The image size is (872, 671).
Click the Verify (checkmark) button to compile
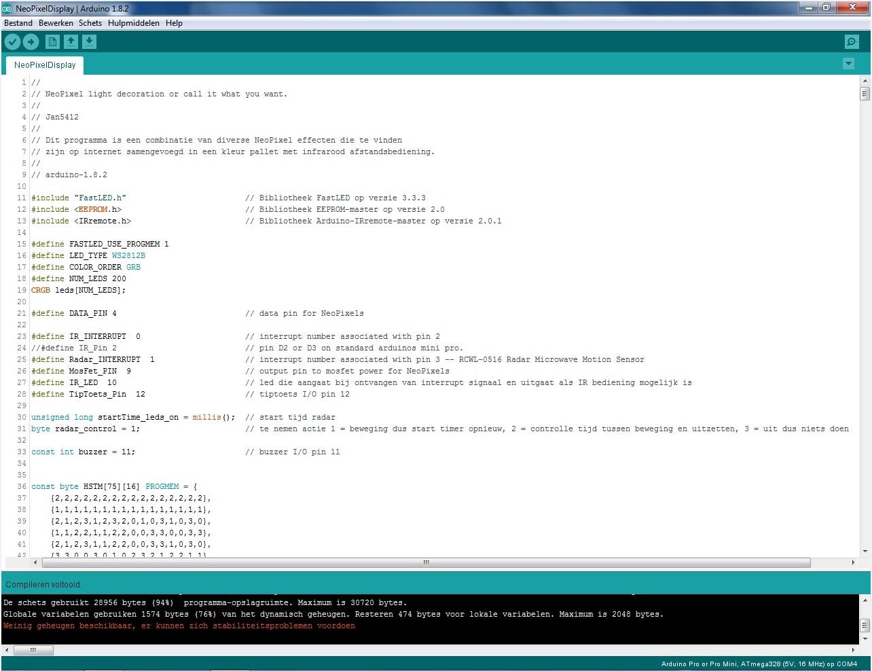point(12,41)
